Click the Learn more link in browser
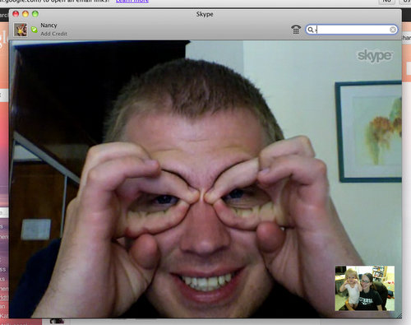Viewport: 411px width, 325px height. pyautogui.click(x=132, y=1)
